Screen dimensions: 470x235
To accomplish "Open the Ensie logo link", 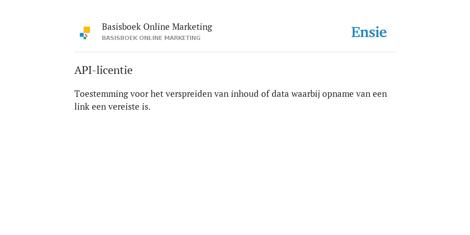I will click(x=369, y=32).
